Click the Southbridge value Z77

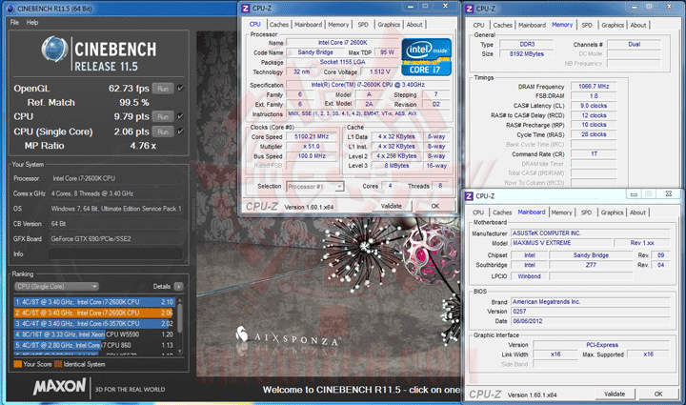(x=591, y=265)
